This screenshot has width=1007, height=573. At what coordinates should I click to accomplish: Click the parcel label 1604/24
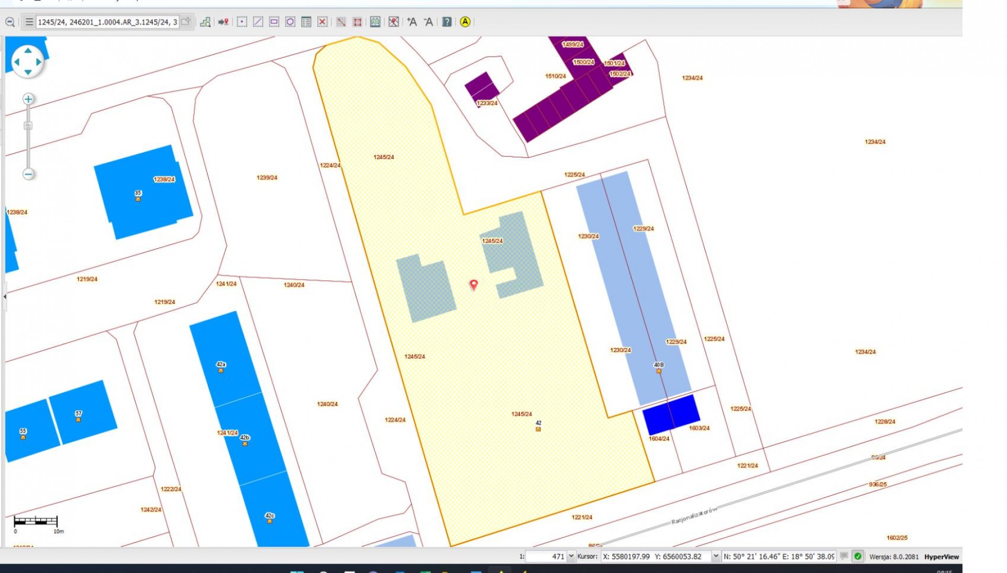[659, 439]
